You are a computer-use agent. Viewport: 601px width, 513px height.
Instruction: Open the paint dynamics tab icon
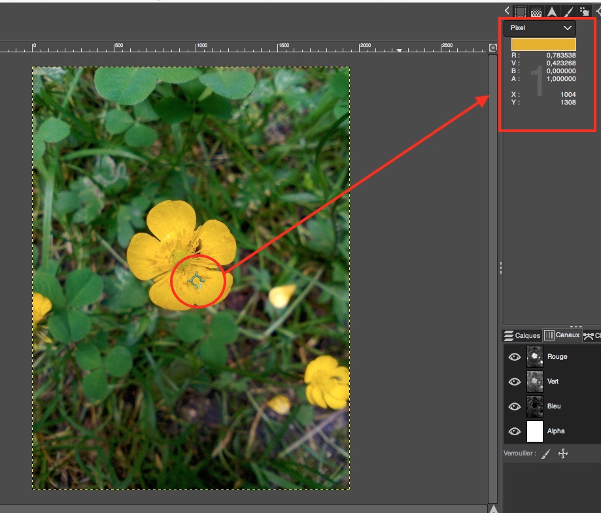[x=584, y=11]
